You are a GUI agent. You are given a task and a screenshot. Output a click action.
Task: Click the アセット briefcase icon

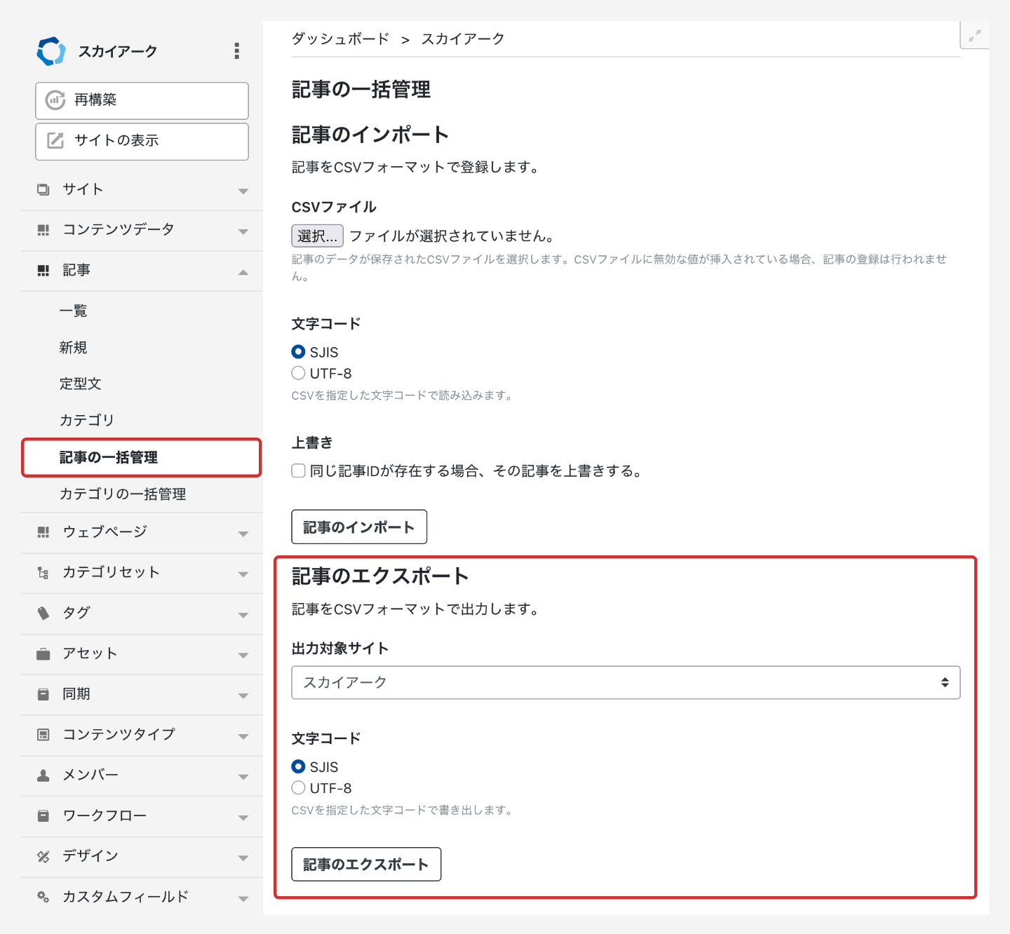coord(43,654)
